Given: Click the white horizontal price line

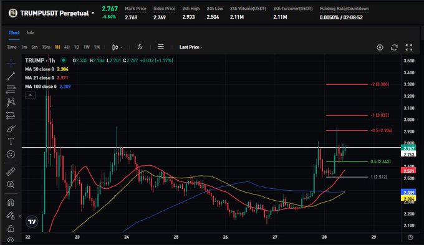Looking at the screenshot, I should (x=211, y=147).
